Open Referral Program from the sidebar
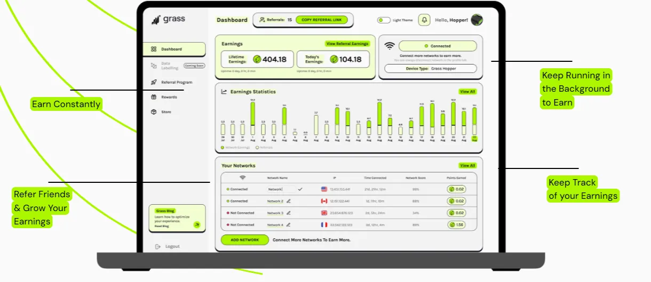This screenshot has height=282, width=651. pyautogui.click(x=176, y=82)
